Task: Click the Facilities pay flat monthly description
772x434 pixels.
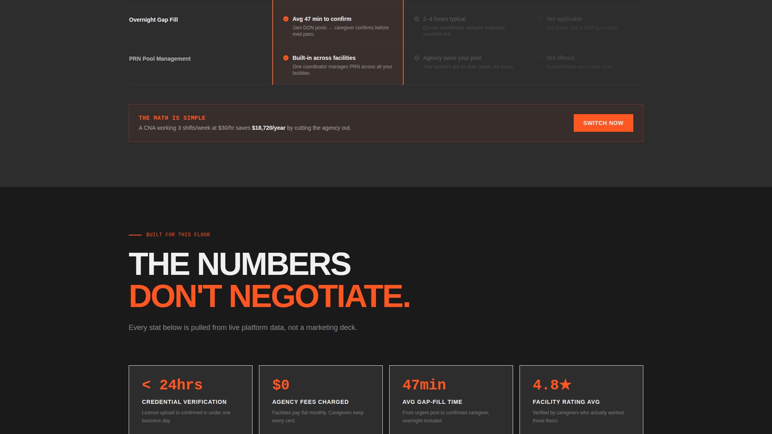Action: [318, 417]
